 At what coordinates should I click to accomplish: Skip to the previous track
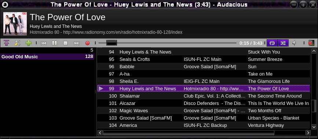click(44, 43)
